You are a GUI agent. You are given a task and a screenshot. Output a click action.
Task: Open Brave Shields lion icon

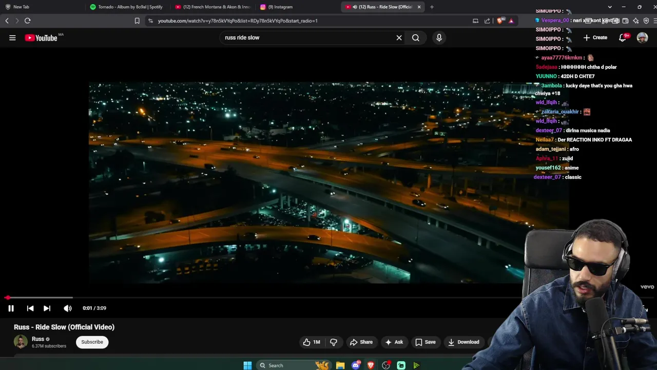pyautogui.click(x=500, y=21)
